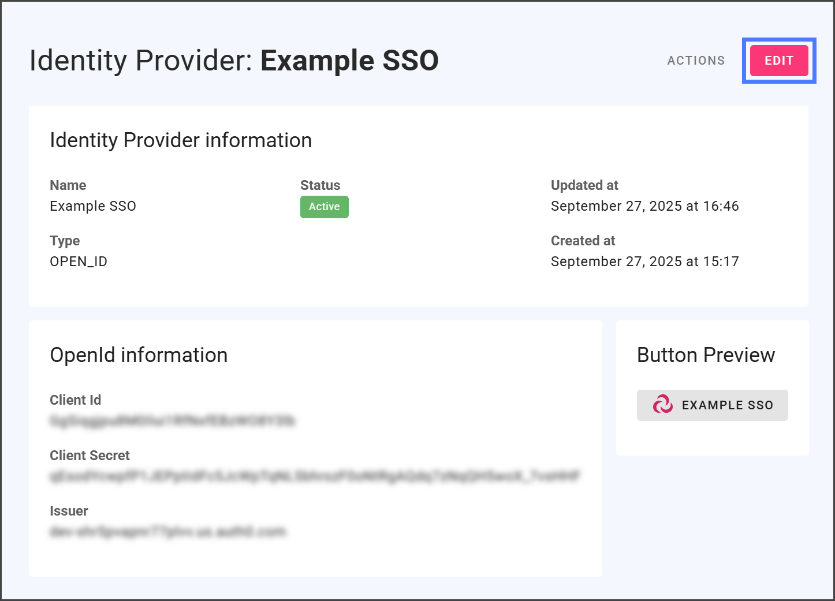Viewport: 835px width, 601px height.
Task: Click the 'OpenId information' heading
Action: pyautogui.click(x=139, y=355)
